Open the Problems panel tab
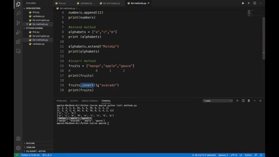Image resolution: width=279 pixels, height=157 pixels. 61,101
